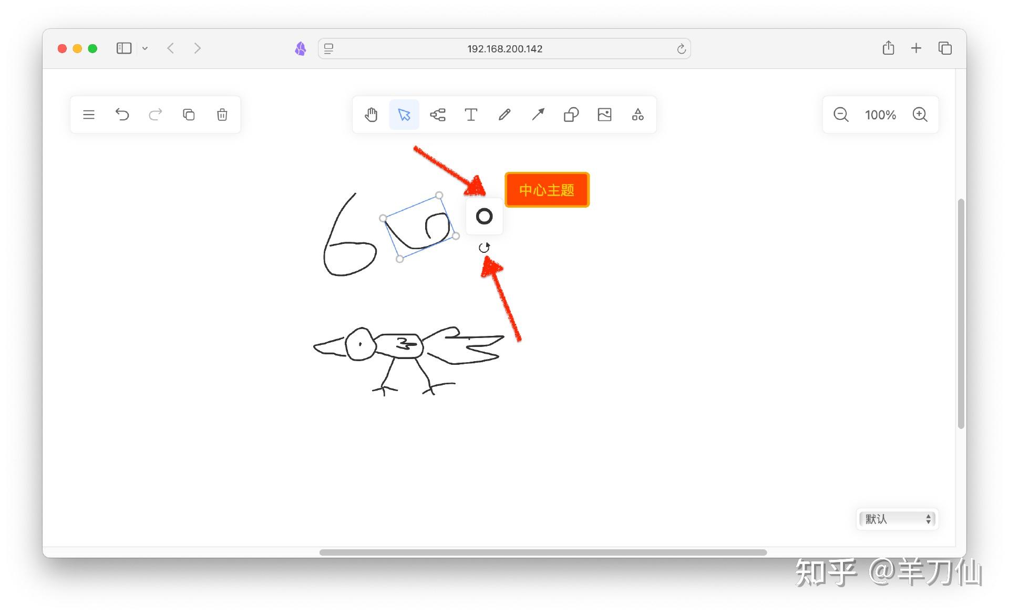Screen dimensions: 1009x614
Task: Pick the Pencil drawing tool
Action: 504,115
